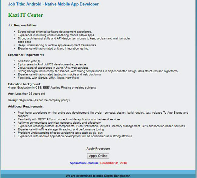The height and width of the screenshot is (178, 197).
Task: Select the Job Responsibilities heading
Action: click(23, 25)
